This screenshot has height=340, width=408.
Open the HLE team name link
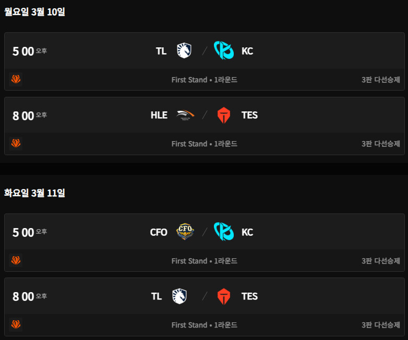coord(159,115)
